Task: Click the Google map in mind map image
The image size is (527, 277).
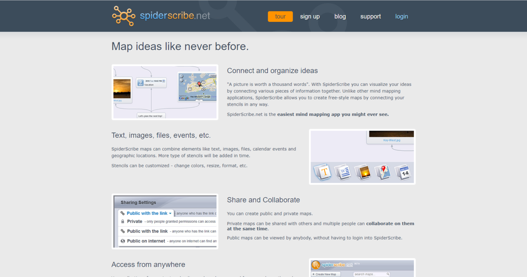Action: [197, 87]
